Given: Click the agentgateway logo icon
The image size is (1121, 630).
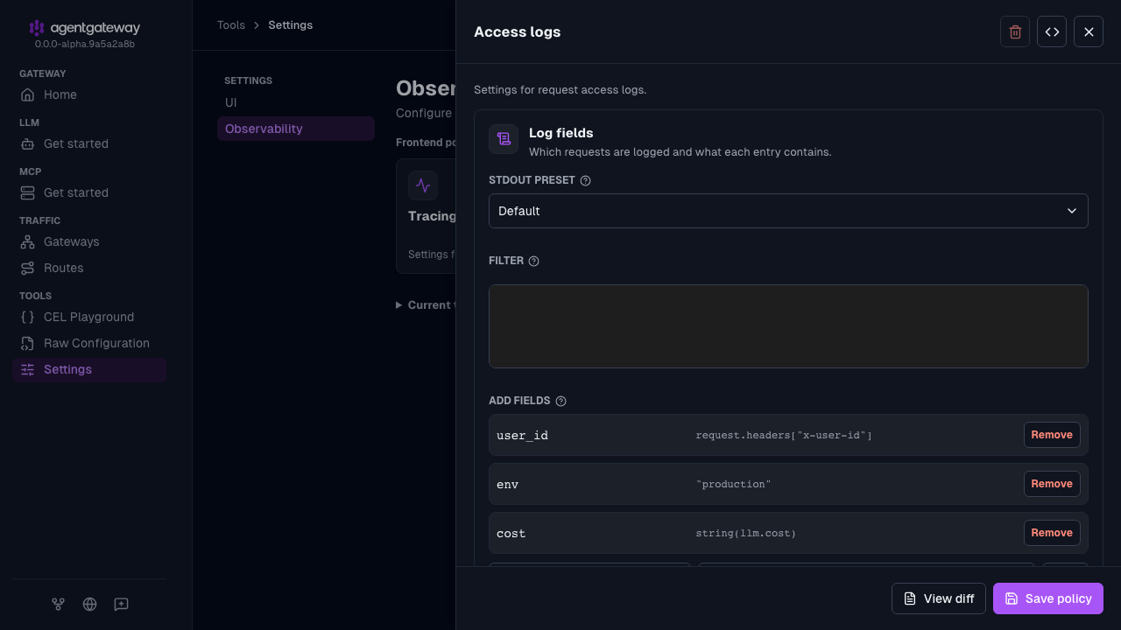Looking at the screenshot, I should point(36,28).
